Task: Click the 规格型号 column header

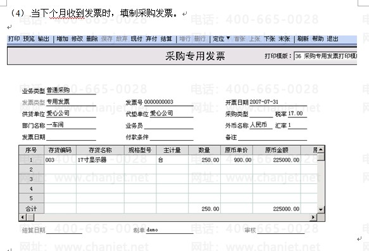Action: 141,150
